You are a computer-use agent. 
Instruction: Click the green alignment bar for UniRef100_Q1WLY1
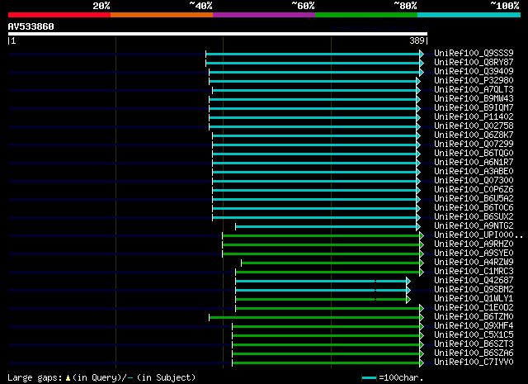click(321, 300)
